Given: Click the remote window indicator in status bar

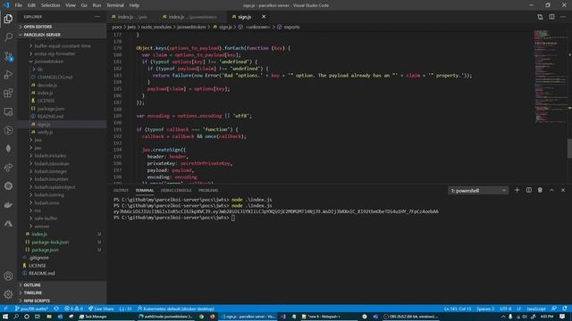Looking at the screenshot, I should [x=5, y=309].
